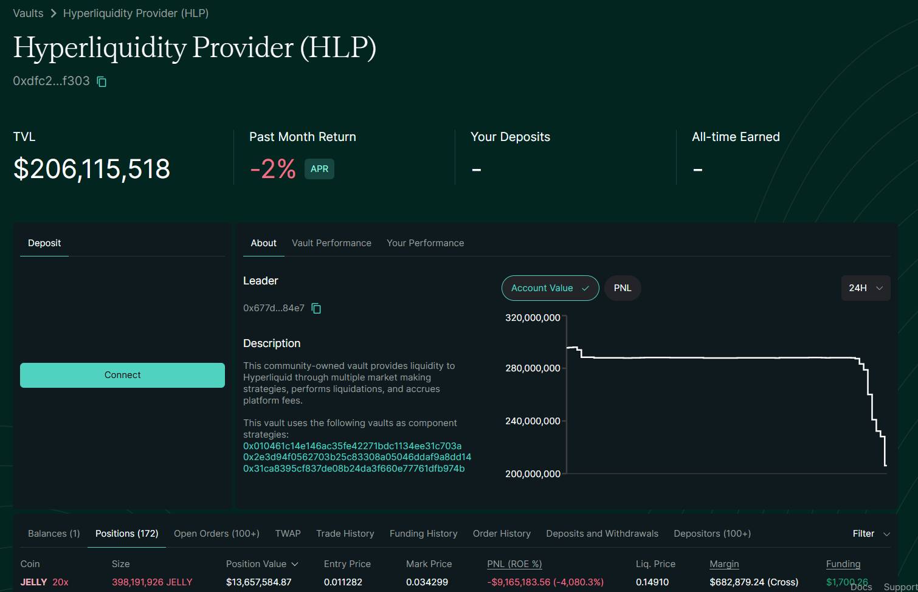This screenshot has width=918, height=592.
Task: Click Liq. Price column header
Action: coord(655,564)
